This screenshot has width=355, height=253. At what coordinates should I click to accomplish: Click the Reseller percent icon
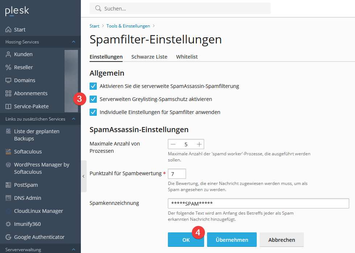pos(8,67)
